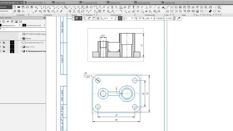This screenshot has width=233, height=131.
Task: Click the perpendicular constraint icon
Action: (x=146, y=7)
